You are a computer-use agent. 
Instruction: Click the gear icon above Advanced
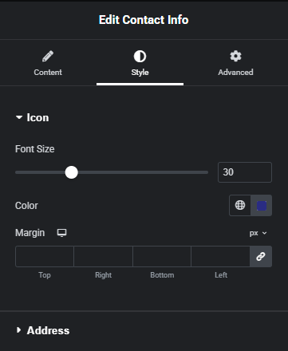click(235, 56)
